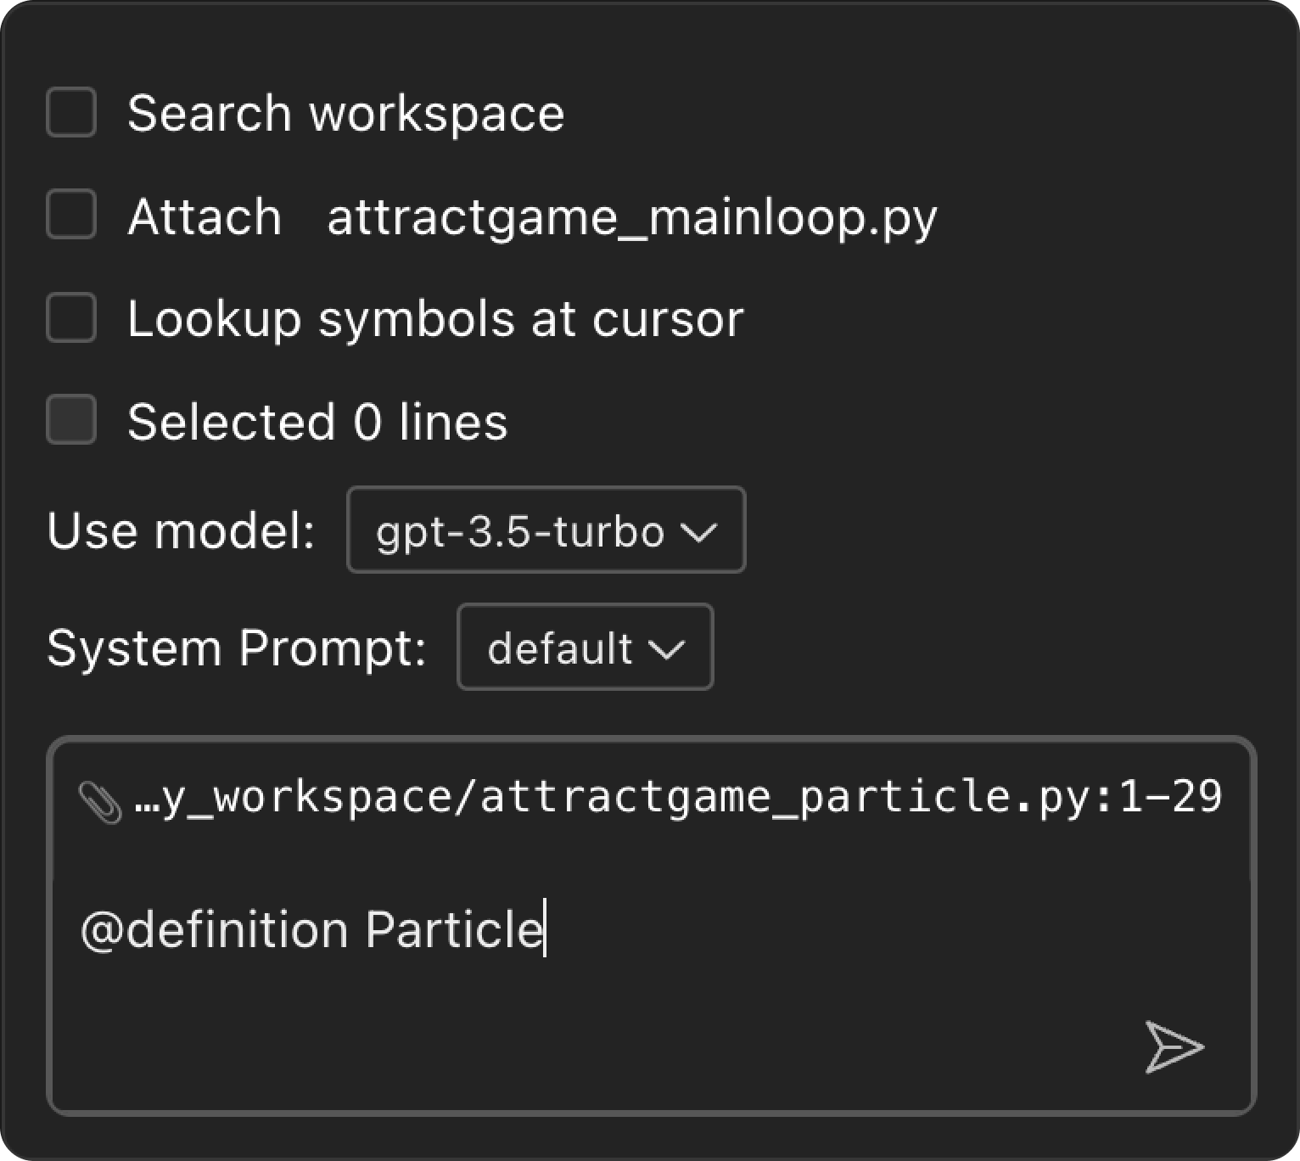Tick the Attach attractgame_mainloop.py checkbox
The height and width of the screenshot is (1161, 1300).
[x=71, y=215]
